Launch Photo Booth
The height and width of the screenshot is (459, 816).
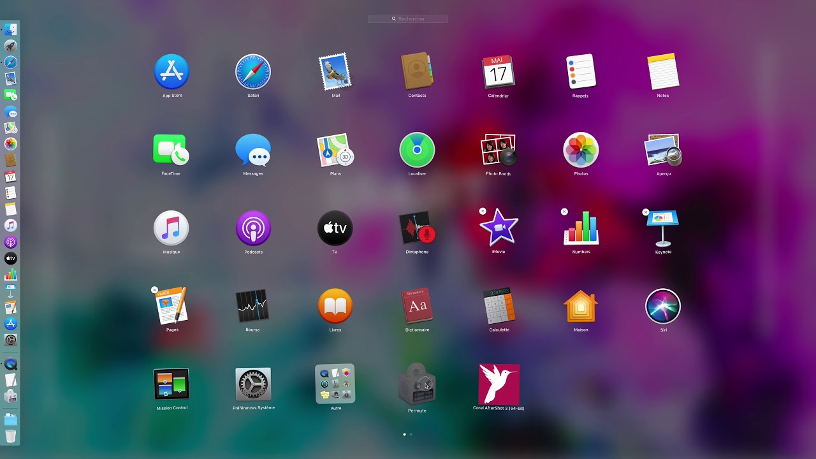(x=499, y=150)
